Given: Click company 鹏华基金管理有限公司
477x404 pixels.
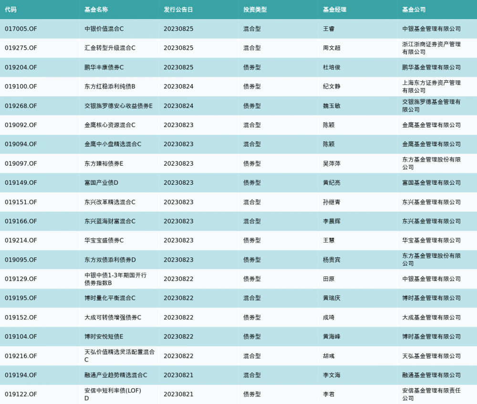Looking at the screenshot, I should click(x=431, y=67).
